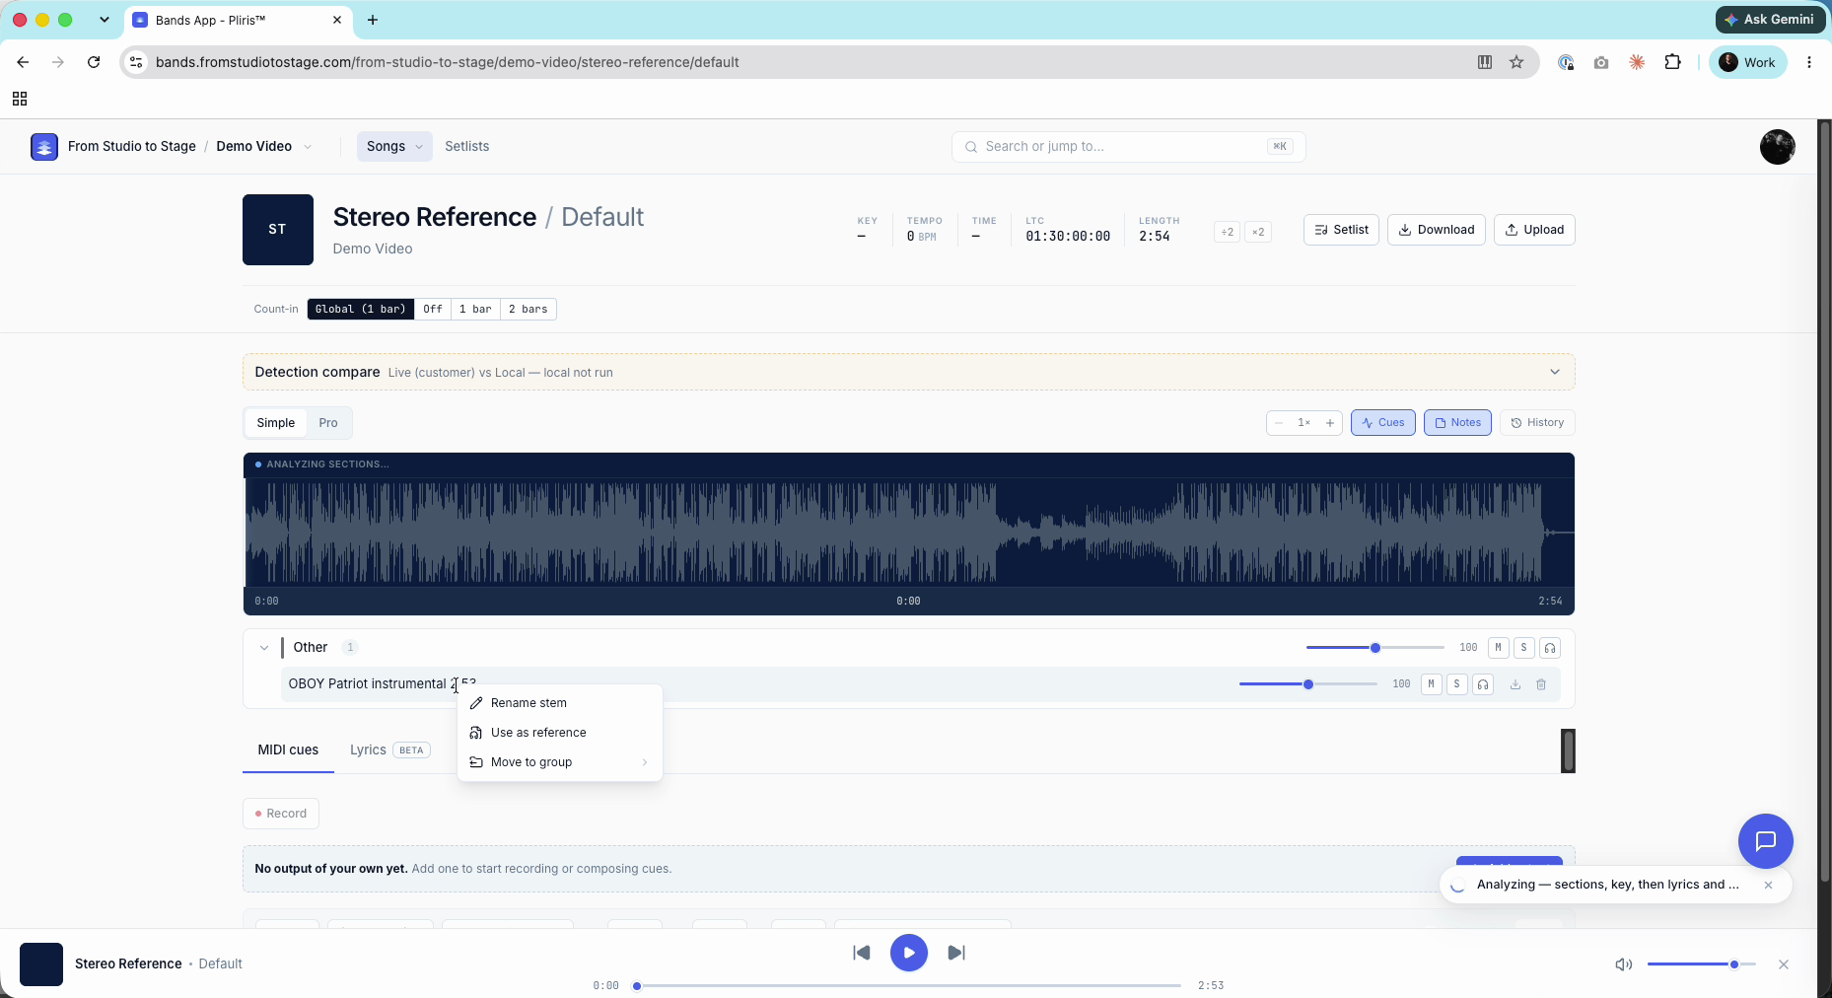Close the bottom player bar
The width and height of the screenshot is (1832, 998).
[1784, 964]
